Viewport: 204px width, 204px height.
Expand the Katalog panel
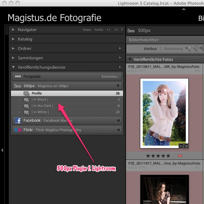pyautogui.click(x=13, y=39)
